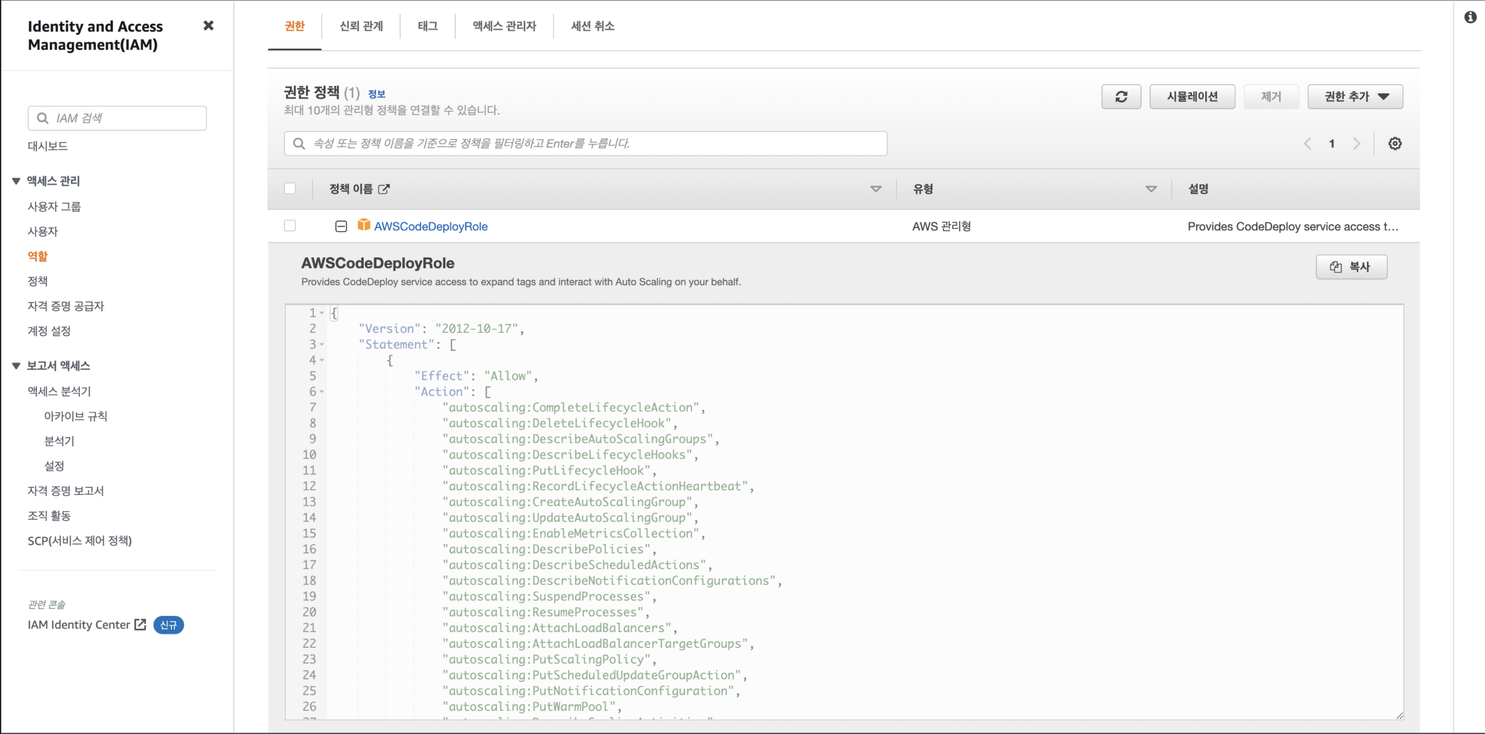Screen dimensions: 1485x734
Task: Click page number 1 in pagination
Action: (x=1332, y=144)
